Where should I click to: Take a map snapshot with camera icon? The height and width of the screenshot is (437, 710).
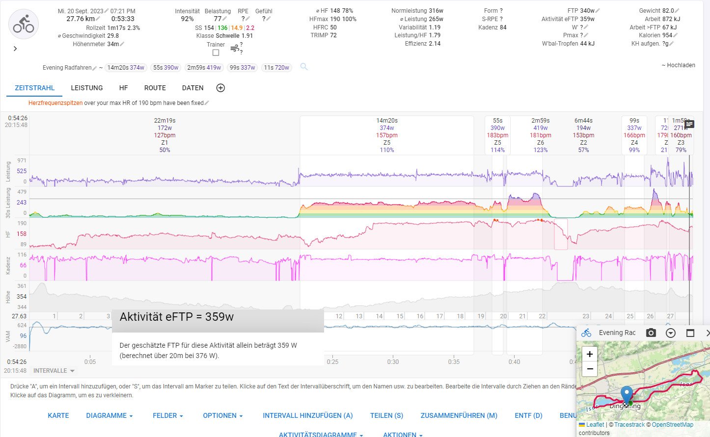pyautogui.click(x=651, y=333)
